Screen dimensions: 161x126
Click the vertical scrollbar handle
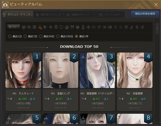(157, 28)
